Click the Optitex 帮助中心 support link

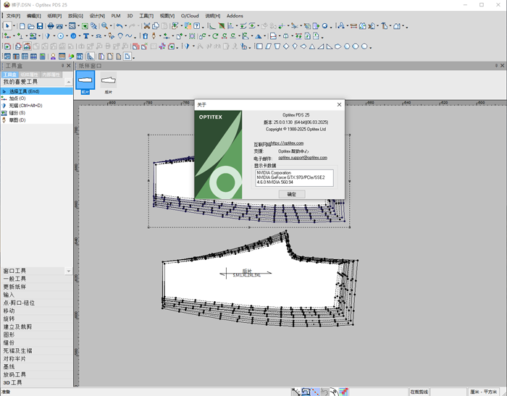[293, 151]
